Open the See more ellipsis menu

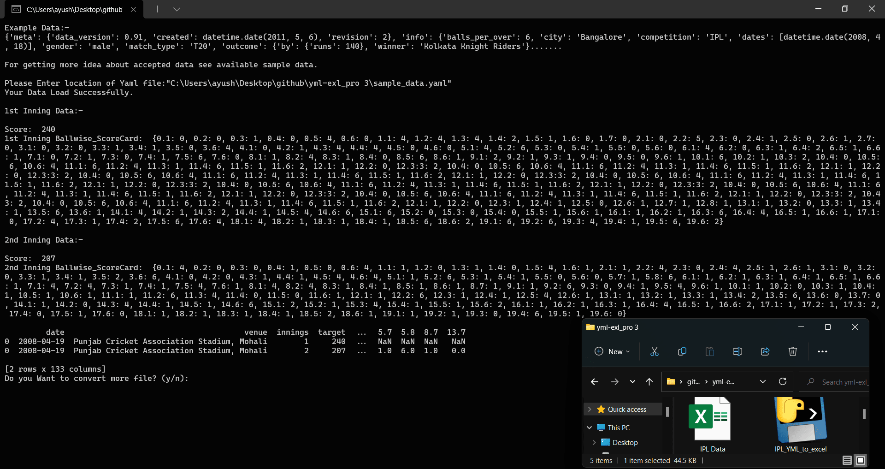tap(822, 351)
